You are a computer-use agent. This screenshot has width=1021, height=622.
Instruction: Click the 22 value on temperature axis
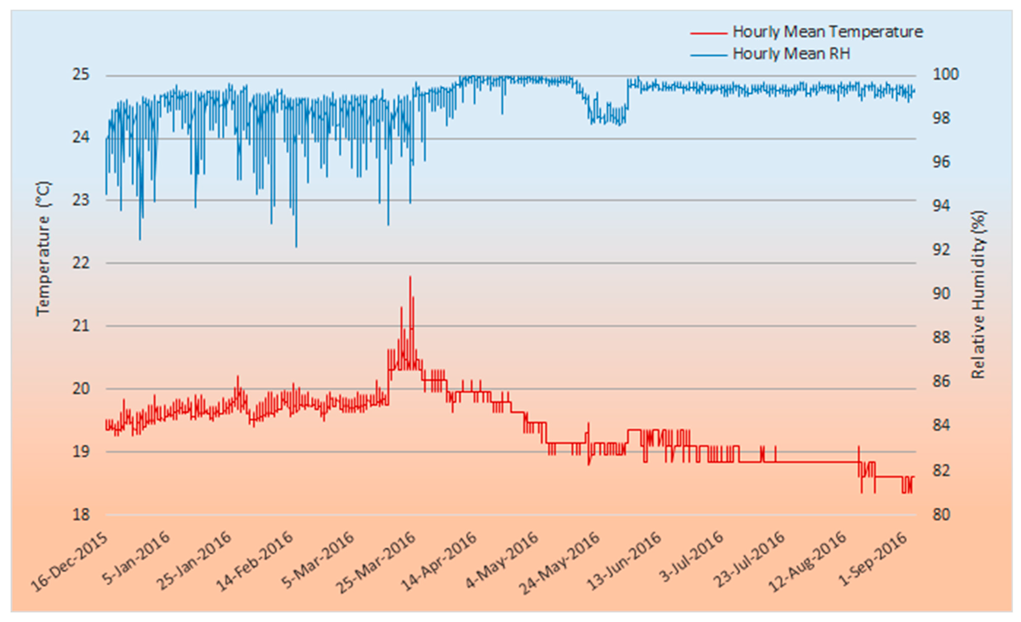[81, 263]
